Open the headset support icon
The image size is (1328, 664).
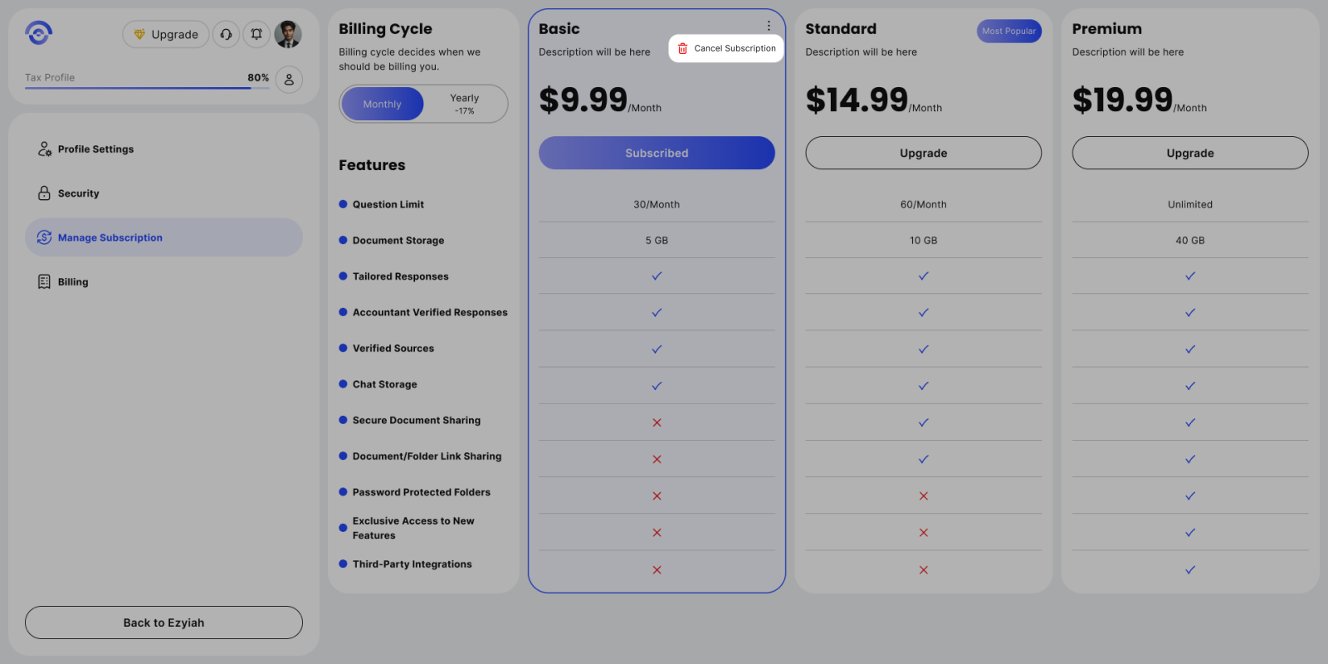click(x=226, y=34)
